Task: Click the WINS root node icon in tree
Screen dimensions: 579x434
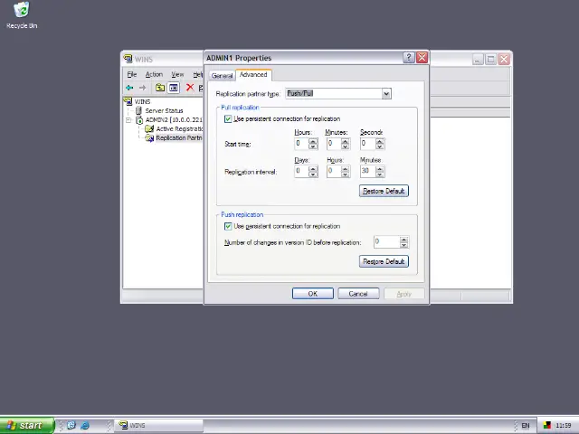Action: (x=128, y=101)
